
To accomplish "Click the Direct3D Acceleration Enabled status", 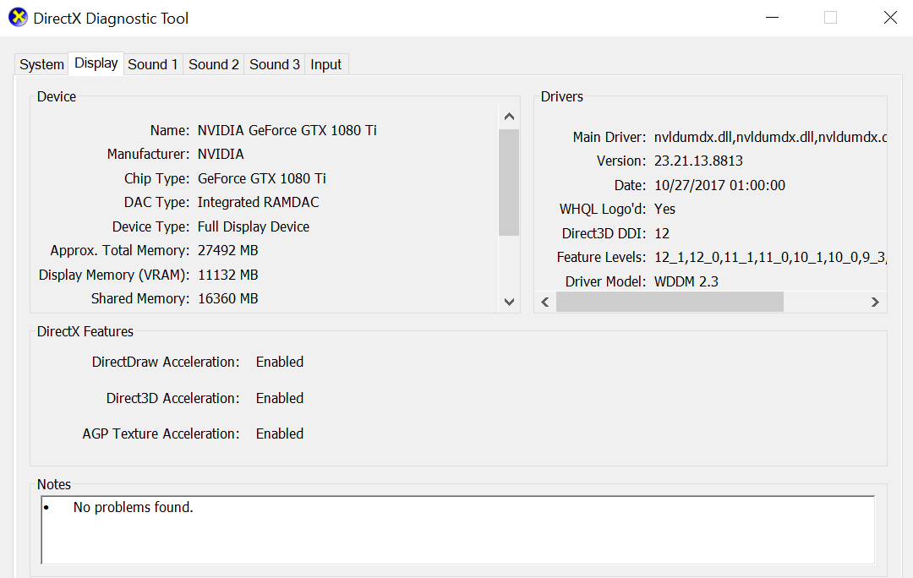I will pos(280,398).
